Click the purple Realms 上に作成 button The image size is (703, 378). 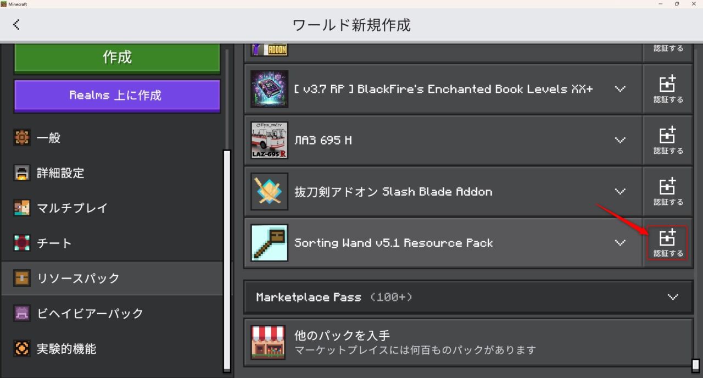pyautogui.click(x=117, y=95)
